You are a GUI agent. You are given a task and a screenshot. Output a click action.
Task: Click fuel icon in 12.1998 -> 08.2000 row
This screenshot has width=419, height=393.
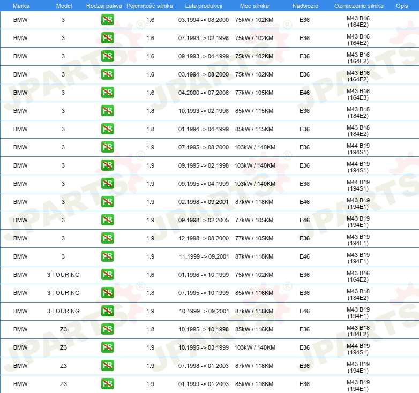[x=107, y=238]
